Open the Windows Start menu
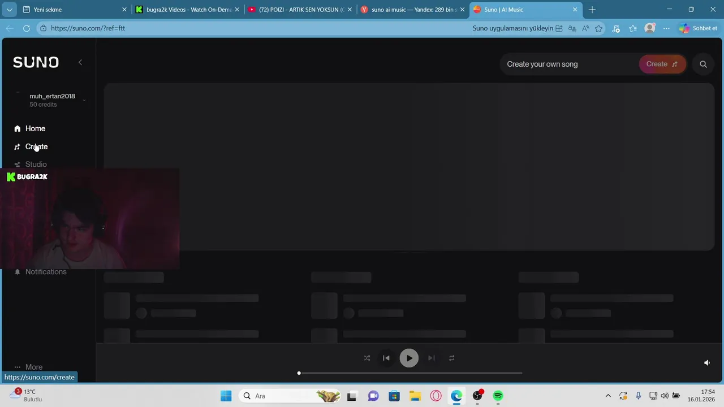This screenshot has height=407, width=724. [226, 396]
